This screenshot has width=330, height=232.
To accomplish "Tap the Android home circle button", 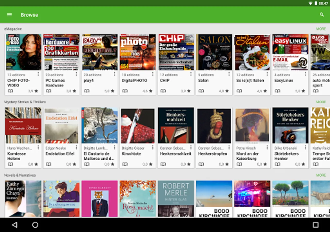I will coord(35,225).
